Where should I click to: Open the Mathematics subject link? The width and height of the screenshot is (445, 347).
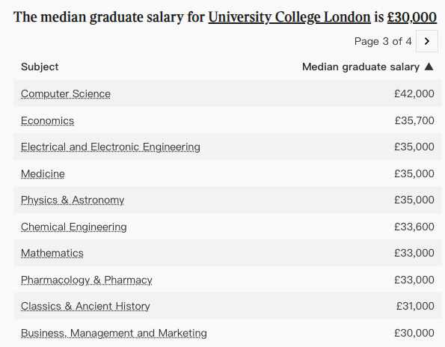52,253
